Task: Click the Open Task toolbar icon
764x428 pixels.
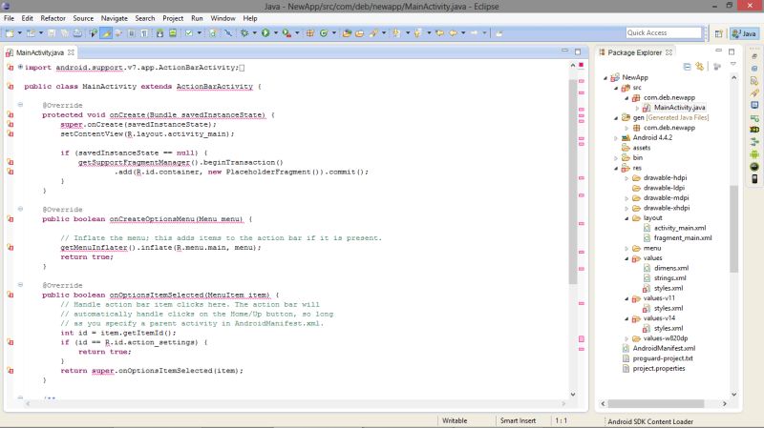Action: coord(359,33)
